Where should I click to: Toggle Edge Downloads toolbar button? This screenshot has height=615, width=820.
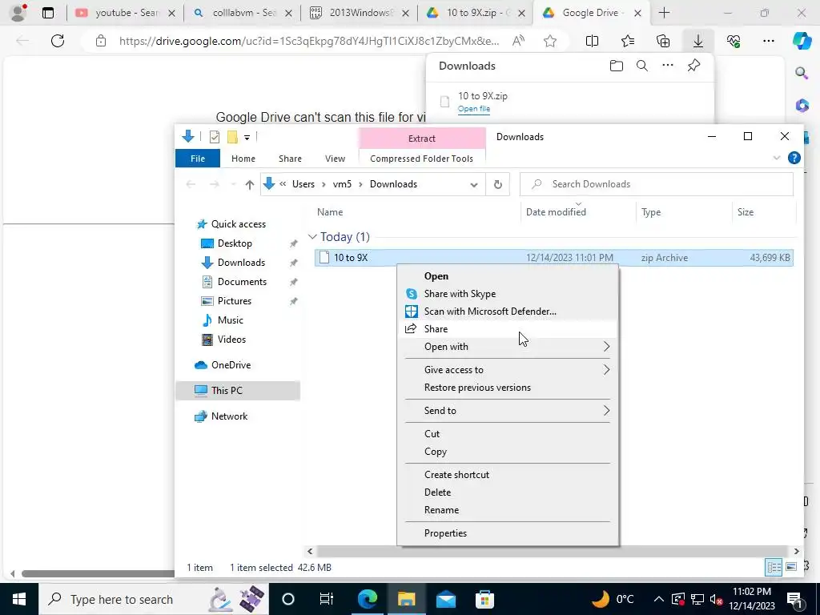click(x=698, y=41)
